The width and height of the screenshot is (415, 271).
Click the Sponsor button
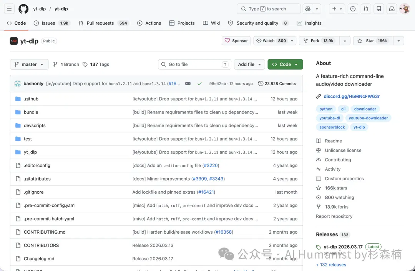[236, 40]
